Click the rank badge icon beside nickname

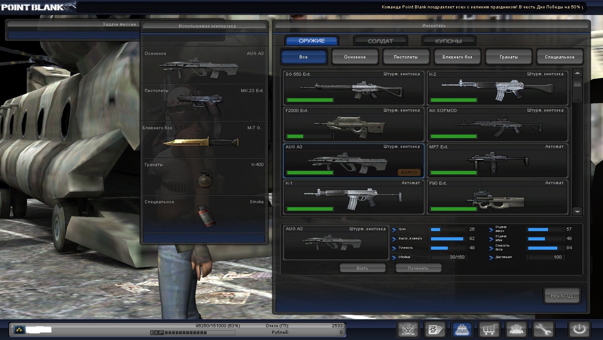[19, 330]
